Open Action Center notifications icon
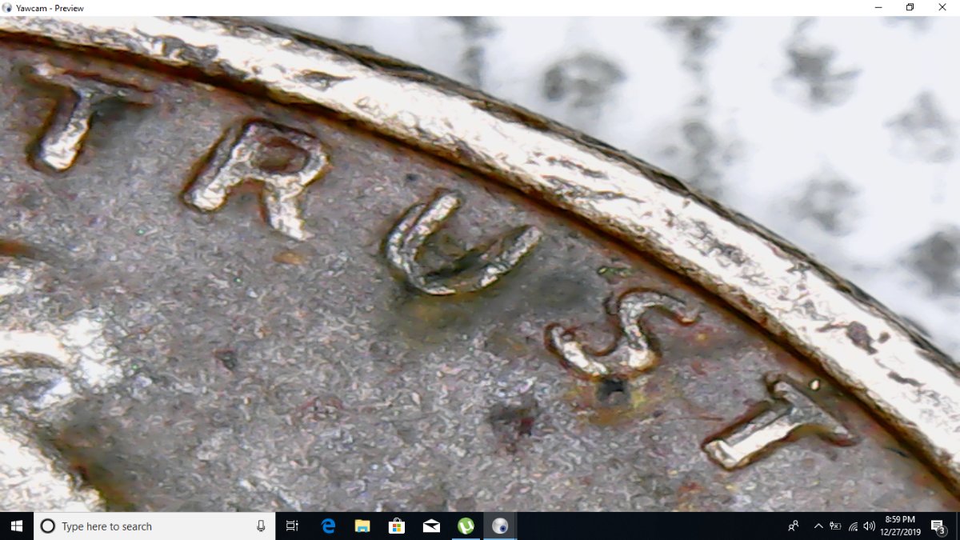Image resolution: width=960 pixels, height=540 pixels. 939,526
